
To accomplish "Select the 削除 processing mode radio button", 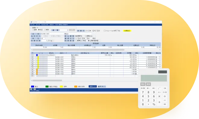I will (x=45, y=30).
